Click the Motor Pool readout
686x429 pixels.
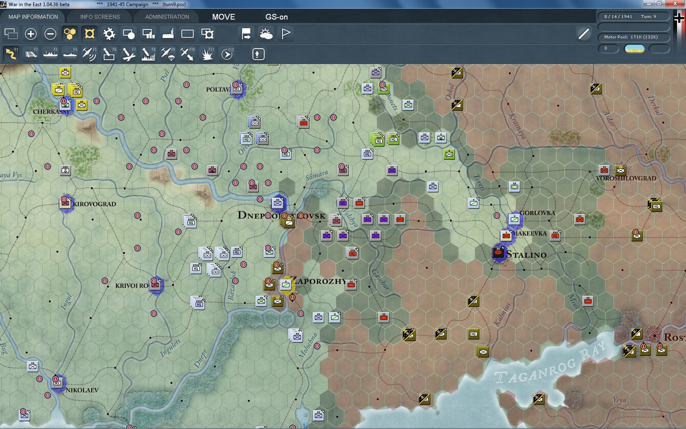[634, 37]
